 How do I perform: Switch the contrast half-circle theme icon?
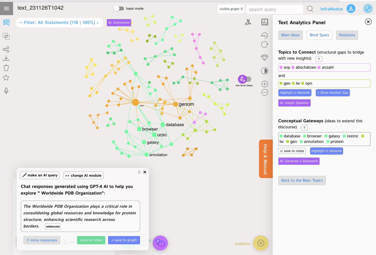click(x=264, y=71)
